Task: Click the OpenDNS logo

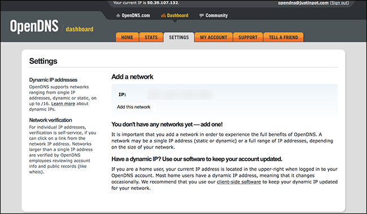Action: click(x=34, y=26)
